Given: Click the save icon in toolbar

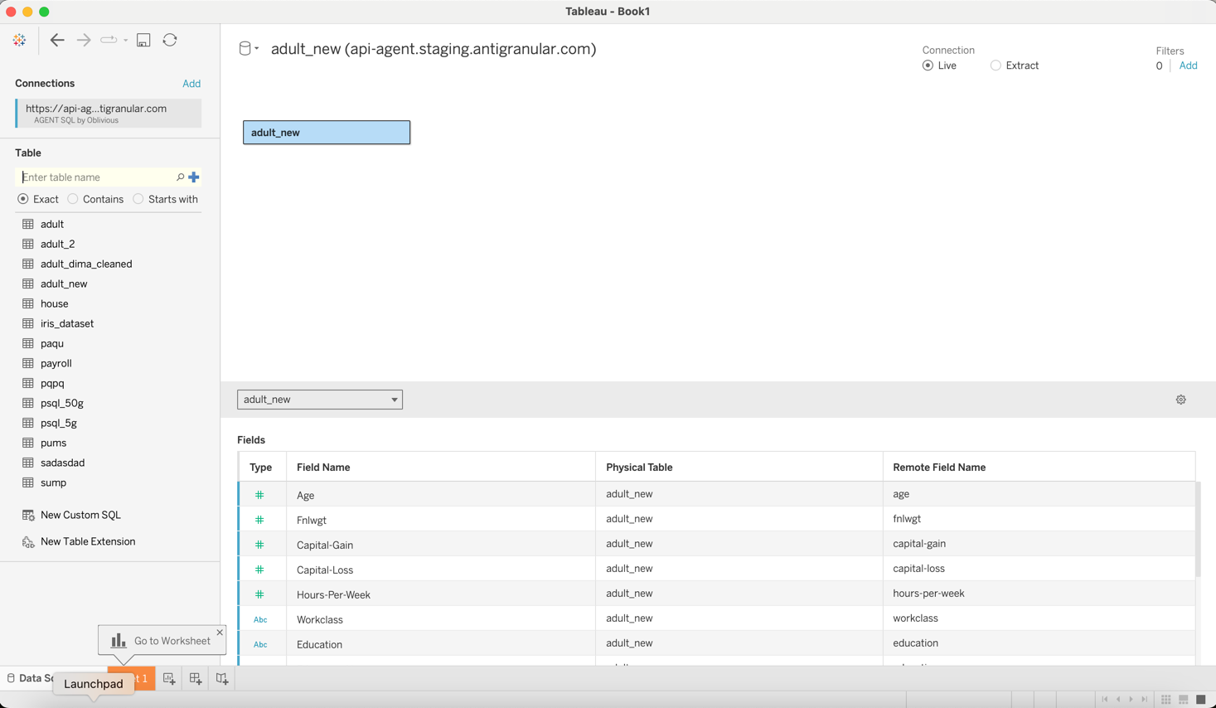Looking at the screenshot, I should [143, 40].
